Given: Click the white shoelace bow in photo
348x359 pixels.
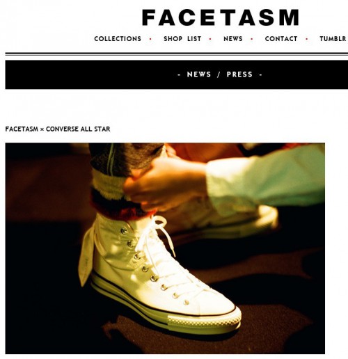Looking at the screenshot, I should pos(157,234).
